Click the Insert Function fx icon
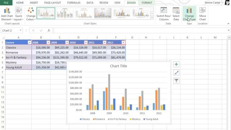 tap(49, 30)
